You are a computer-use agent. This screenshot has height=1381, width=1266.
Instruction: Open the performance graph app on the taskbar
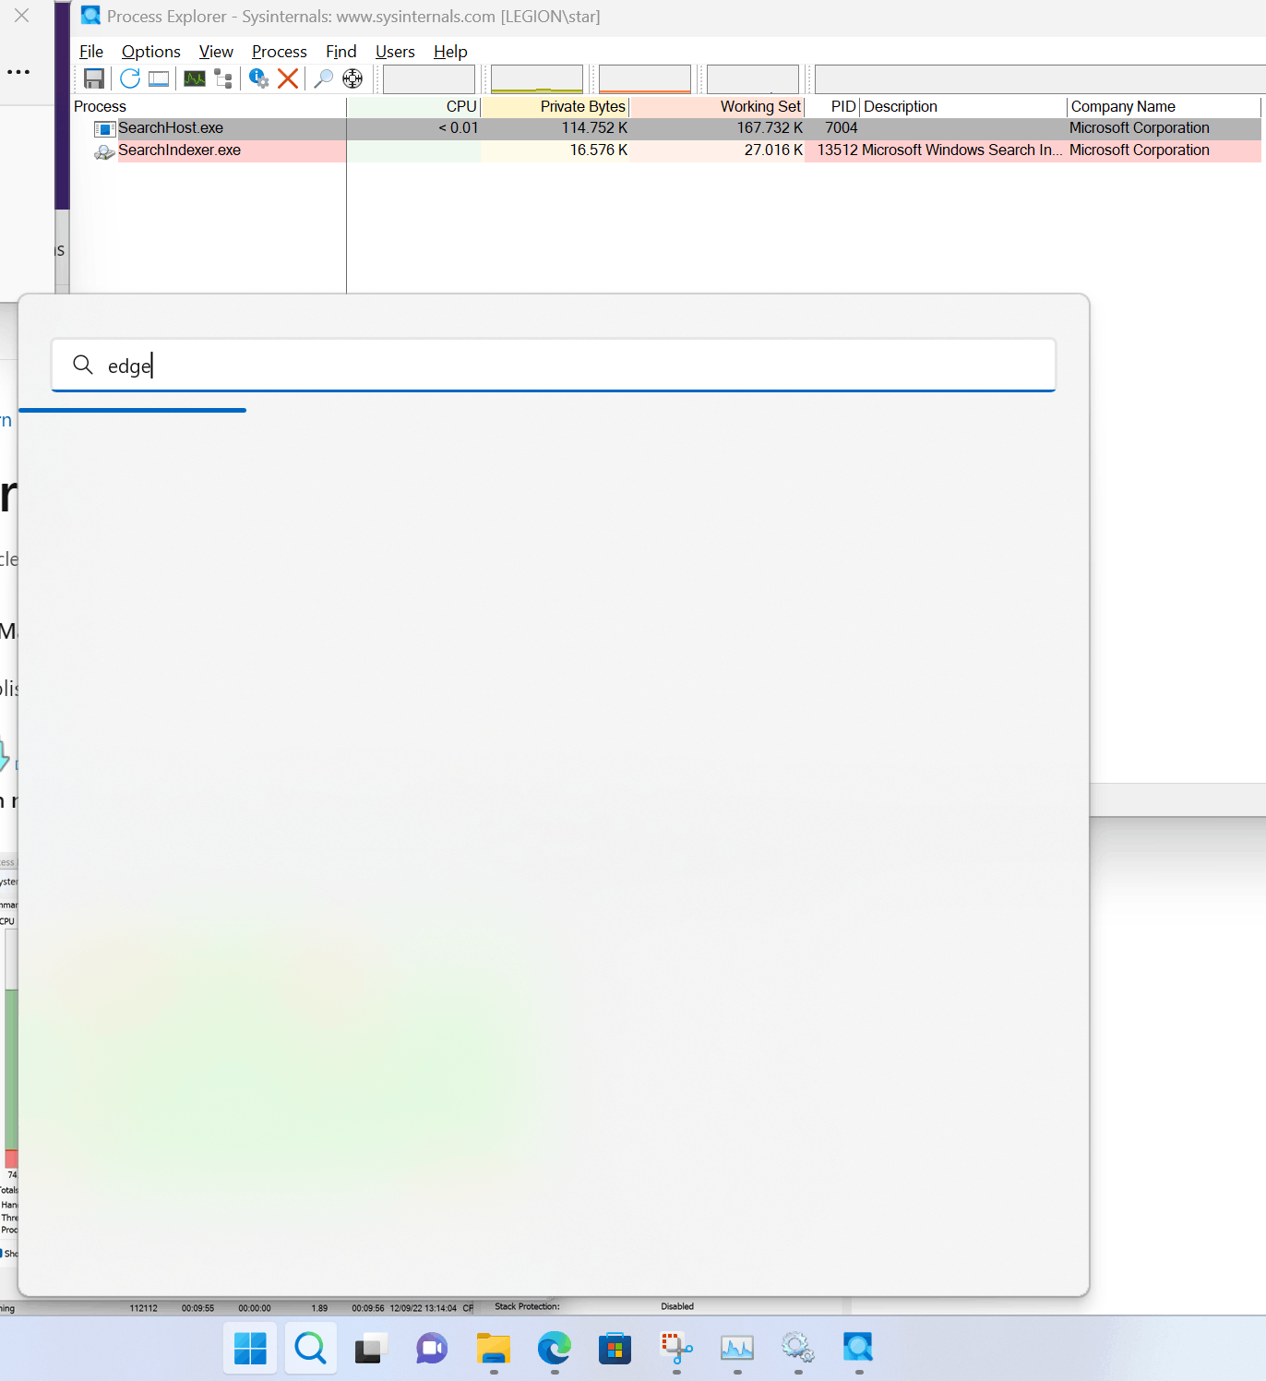(x=737, y=1349)
